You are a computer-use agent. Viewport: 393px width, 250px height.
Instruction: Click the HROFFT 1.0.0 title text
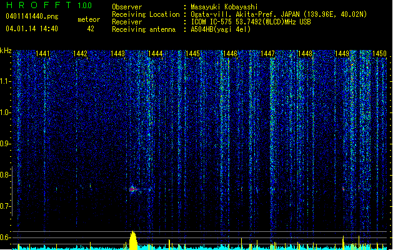click(x=49, y=5)
